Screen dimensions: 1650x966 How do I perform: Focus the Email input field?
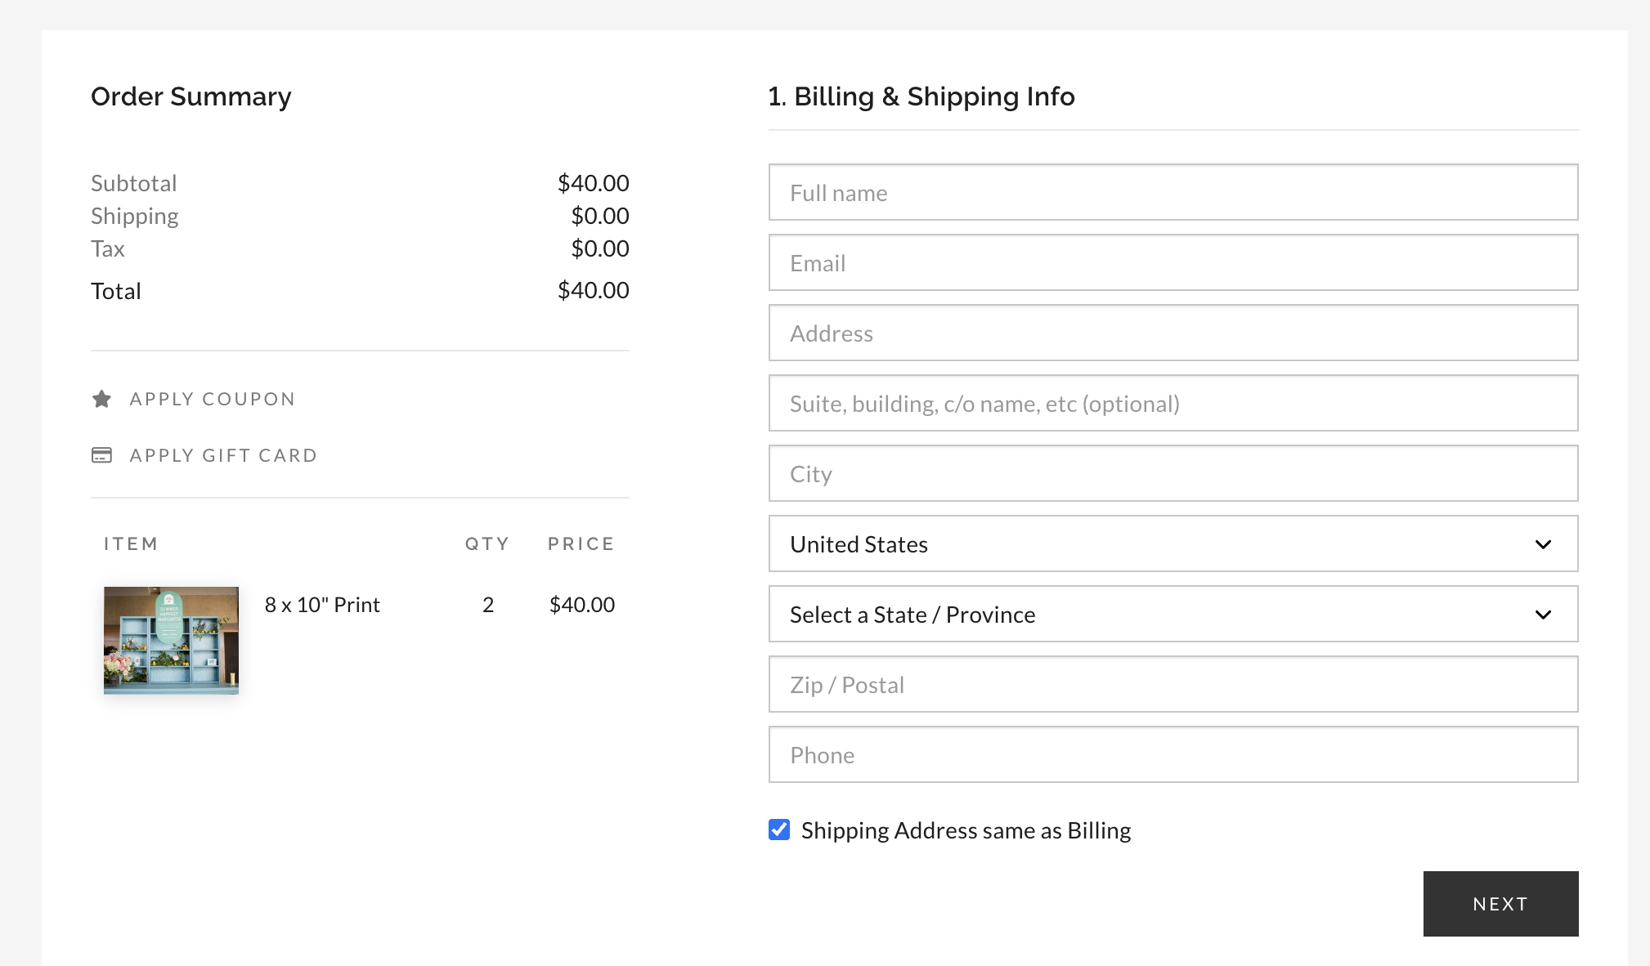[1173, 262]
